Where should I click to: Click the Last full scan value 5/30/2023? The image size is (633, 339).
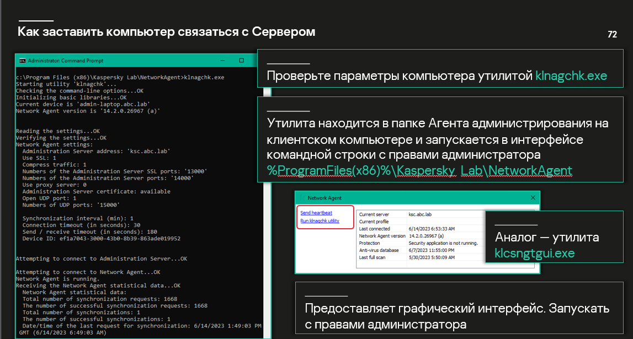tap(432, 257)
